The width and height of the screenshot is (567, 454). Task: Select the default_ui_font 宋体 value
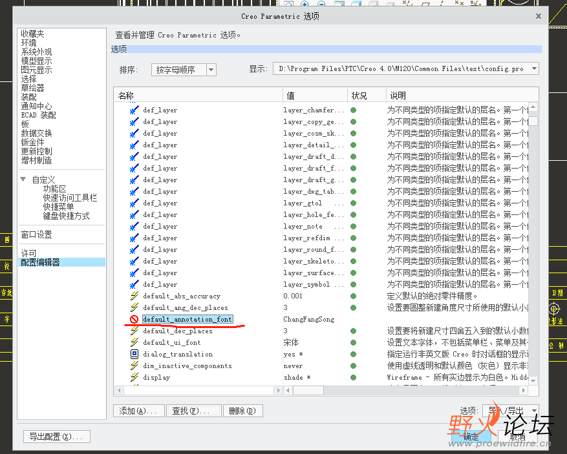(x=292, y=342)
